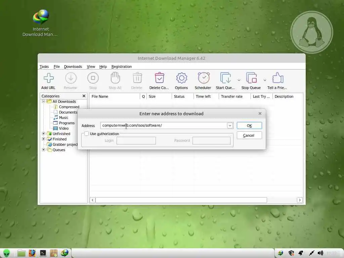Click the Stop Queue icon
The width and height of the screenshot is (344, 258).
tap(251, 78)
